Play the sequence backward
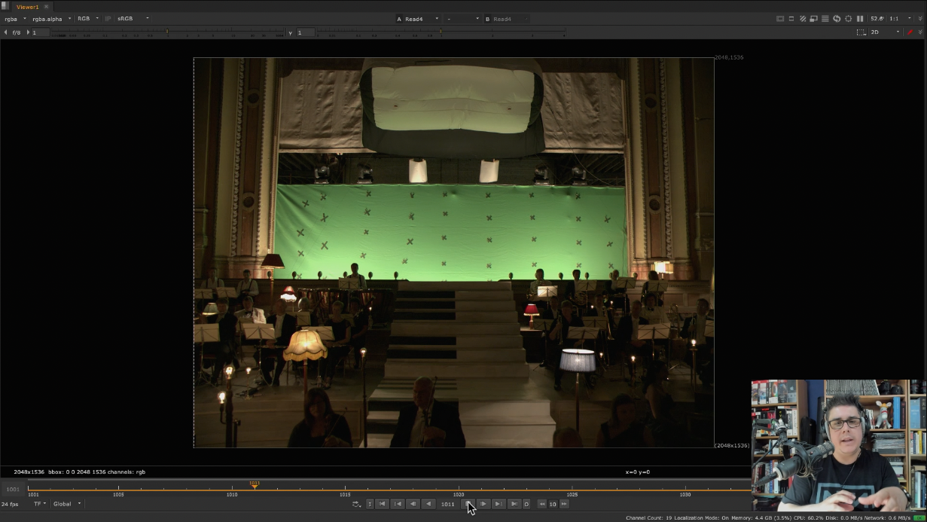The width and height of the screenshot is (927, 522). [x=428, y=504]
